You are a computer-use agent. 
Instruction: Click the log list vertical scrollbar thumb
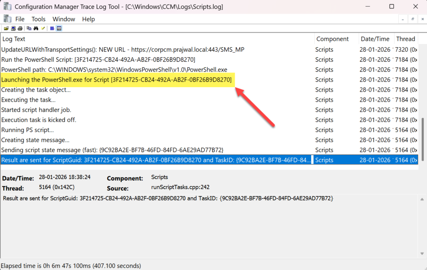click(422, 139)
